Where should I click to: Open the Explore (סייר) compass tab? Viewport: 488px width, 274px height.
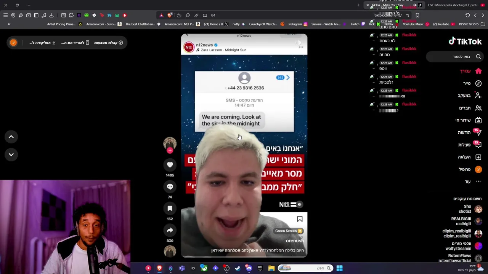(472, 83)
